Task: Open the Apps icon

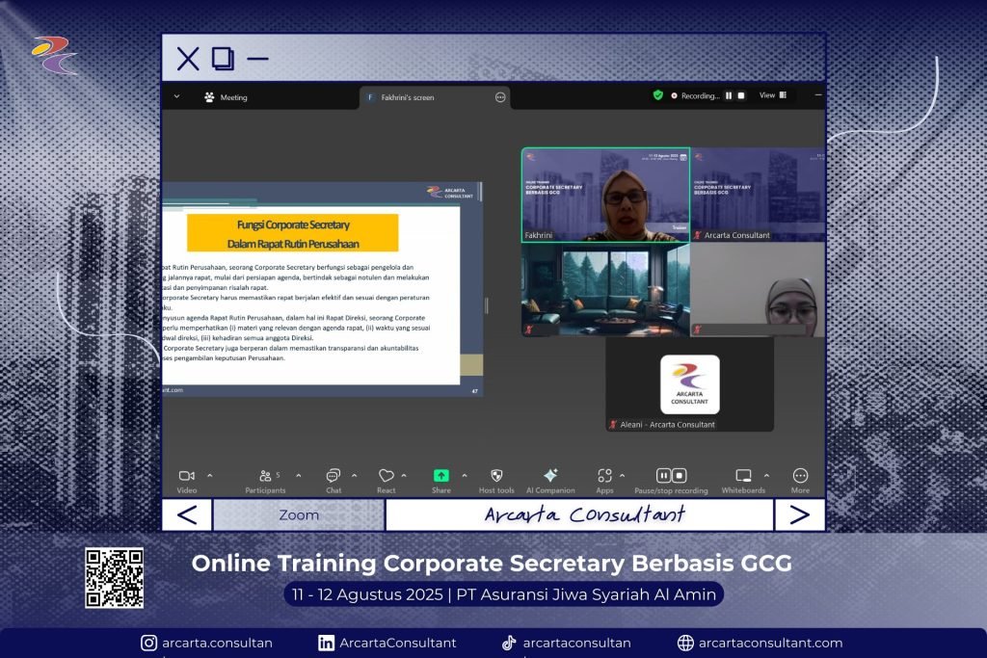Action: point(604,476)
